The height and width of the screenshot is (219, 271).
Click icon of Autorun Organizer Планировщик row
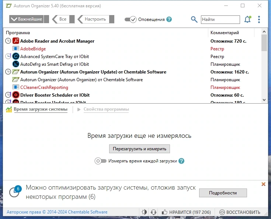pos(15,79)
